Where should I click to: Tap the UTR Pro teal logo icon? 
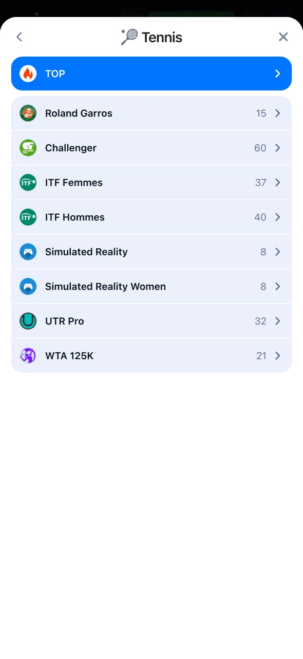click(x=28, y=321)
